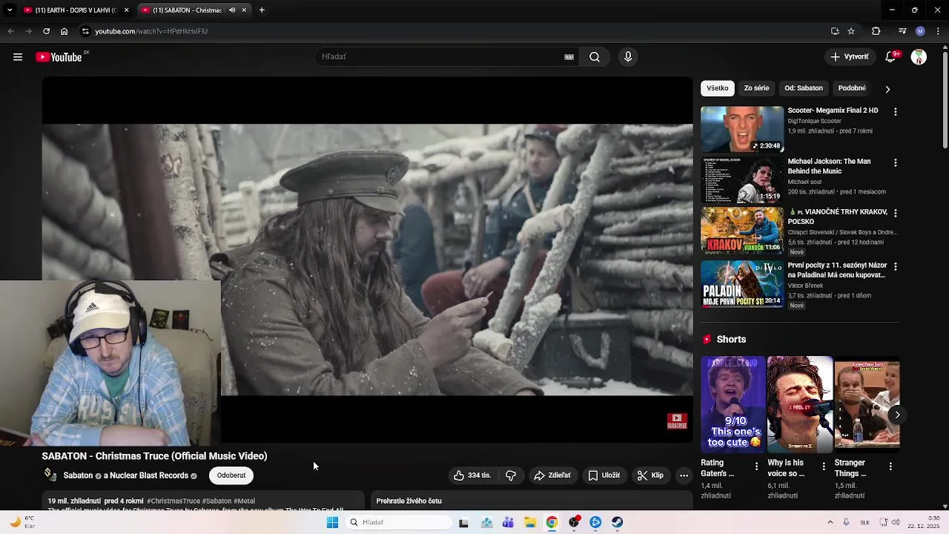Open Steam from the taskbar
The height and width of the screenshot is (534, 949).
[617, 522]
